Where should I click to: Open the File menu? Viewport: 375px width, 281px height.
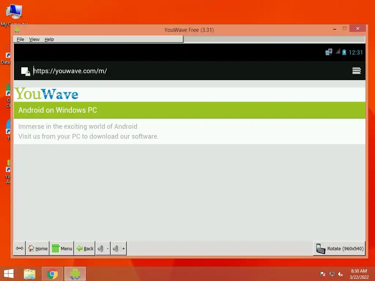pyautogui.click(x=21, y=40)
